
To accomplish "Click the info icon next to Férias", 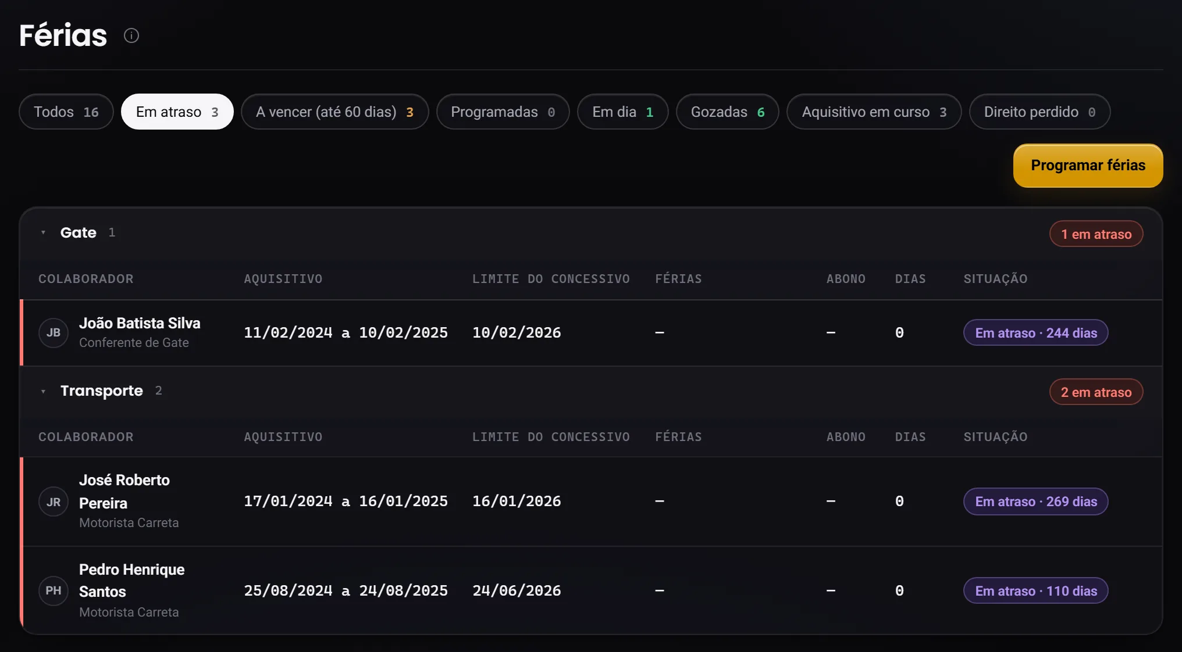I will click(131, 35).
